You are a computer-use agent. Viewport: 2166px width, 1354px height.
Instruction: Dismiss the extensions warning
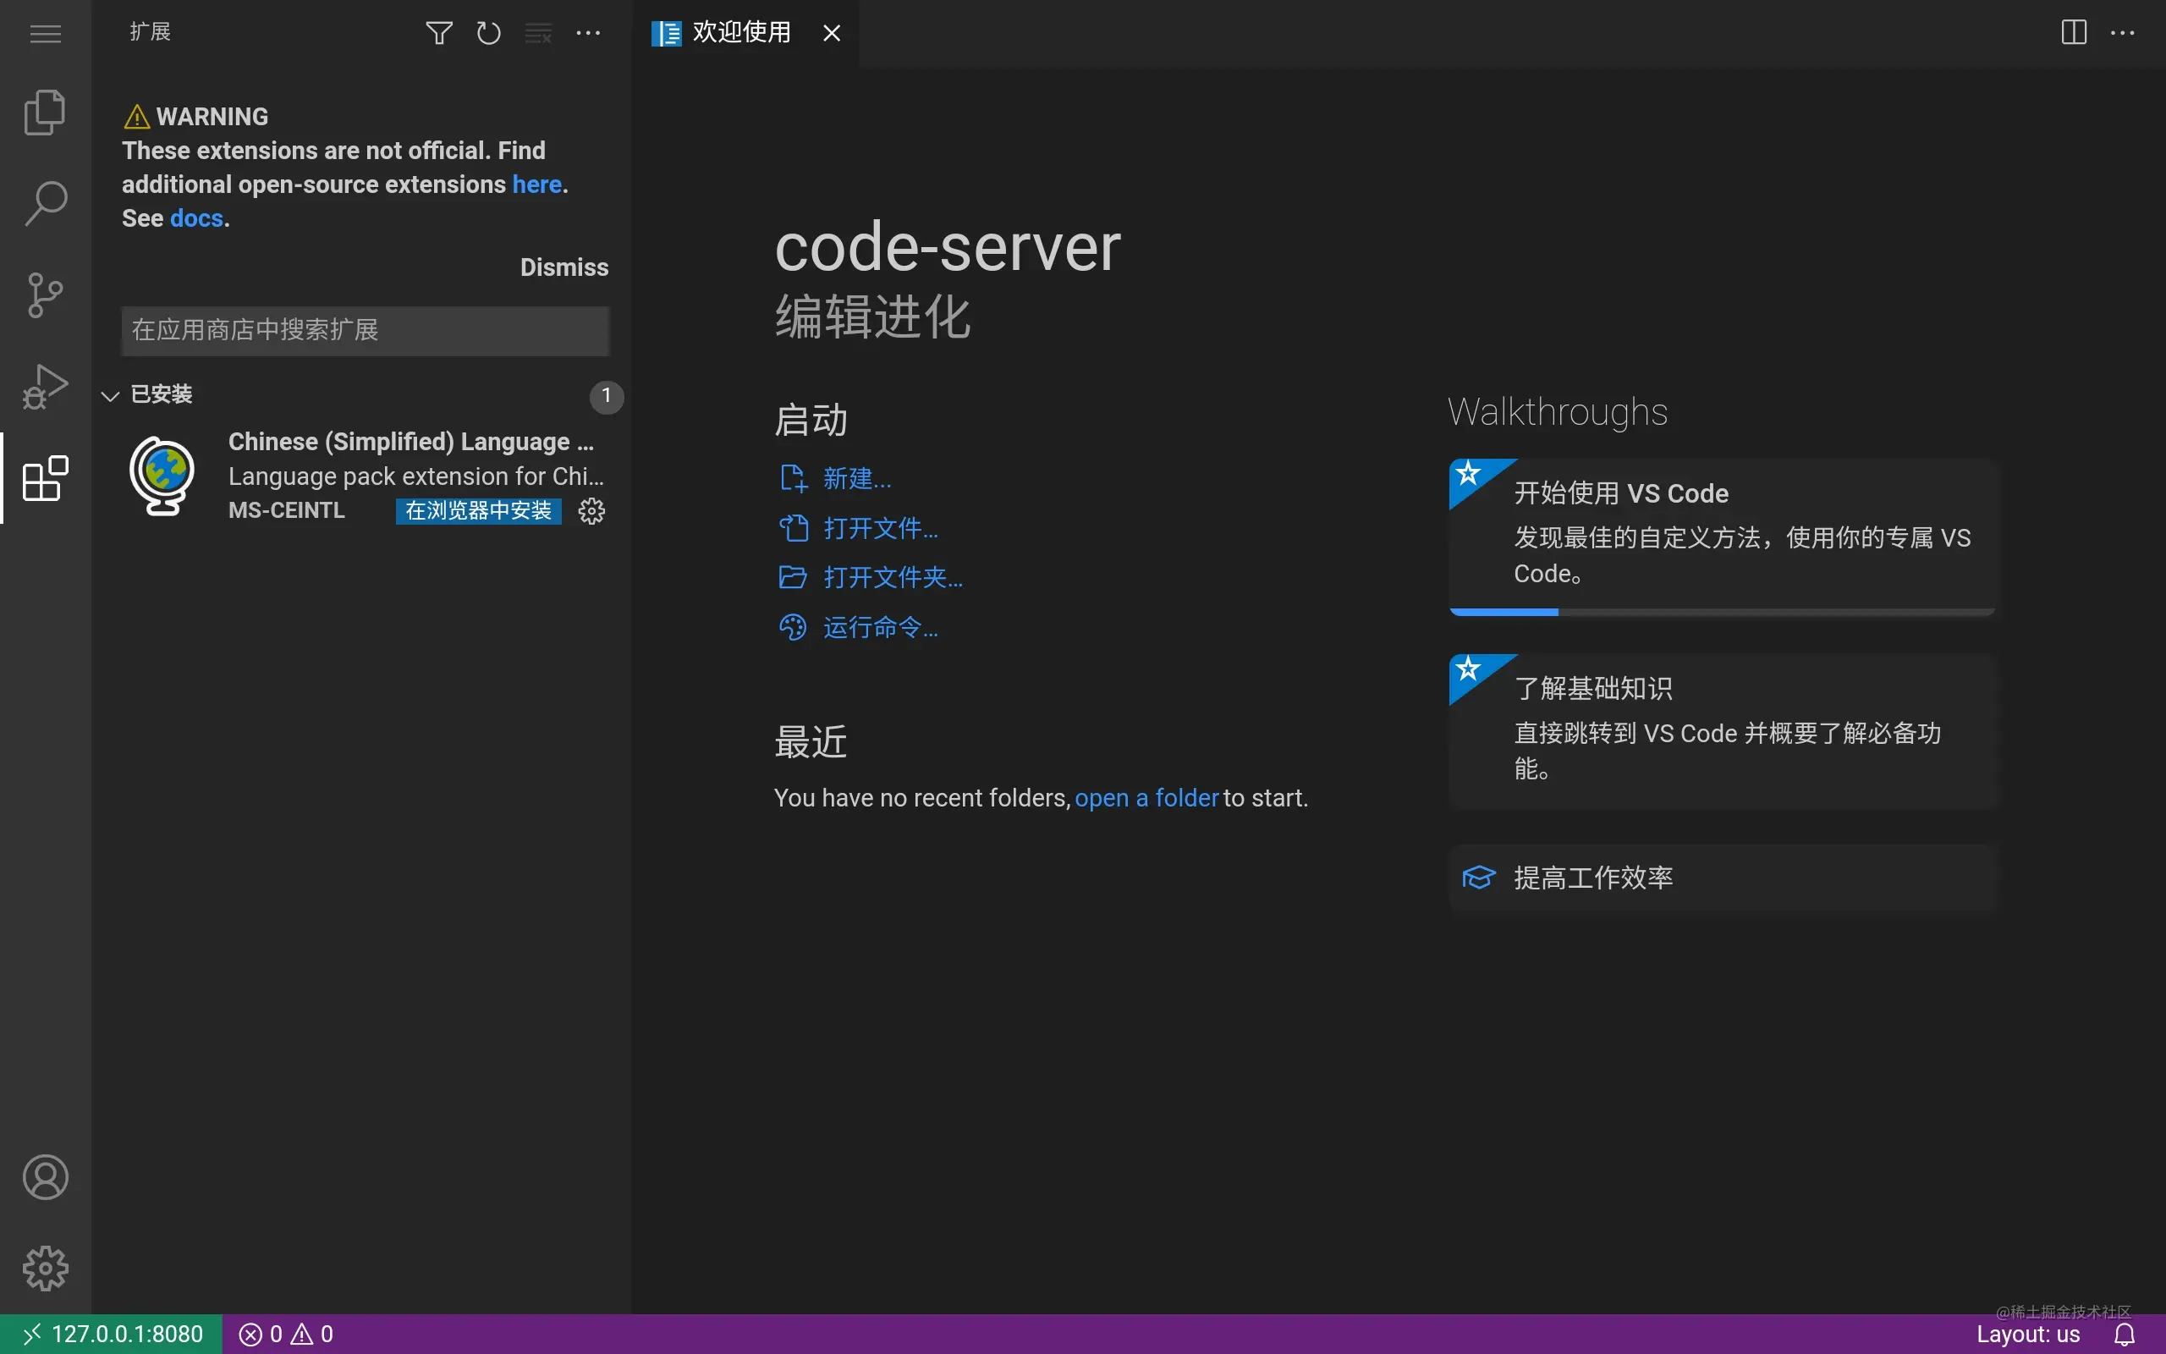[563, 267]
